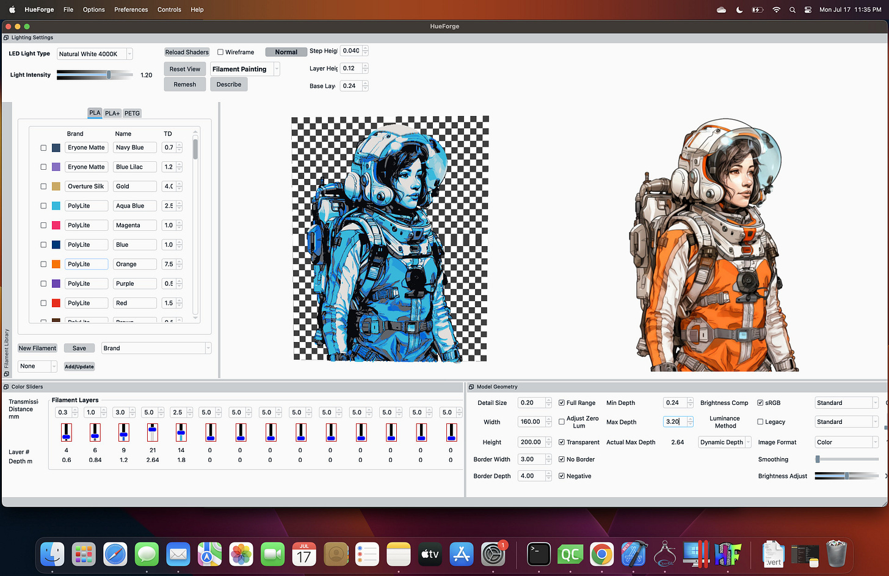Open the Preferences menu

[131, 10]
